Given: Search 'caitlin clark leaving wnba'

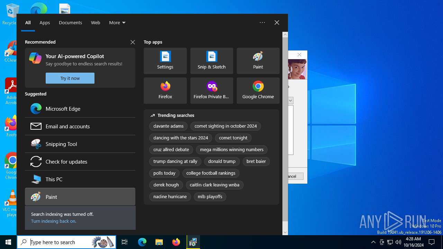Looking at the screenshot, I should point(215,185).
